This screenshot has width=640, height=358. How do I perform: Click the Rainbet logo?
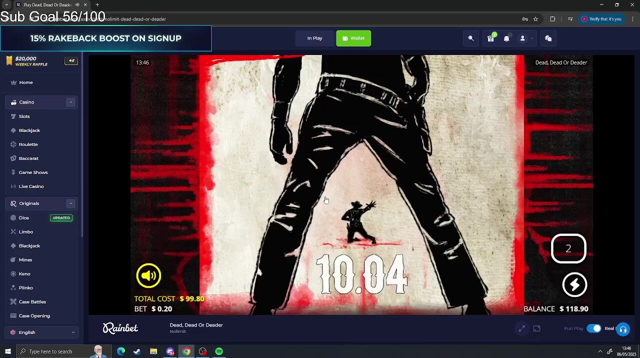coord(120,328)
